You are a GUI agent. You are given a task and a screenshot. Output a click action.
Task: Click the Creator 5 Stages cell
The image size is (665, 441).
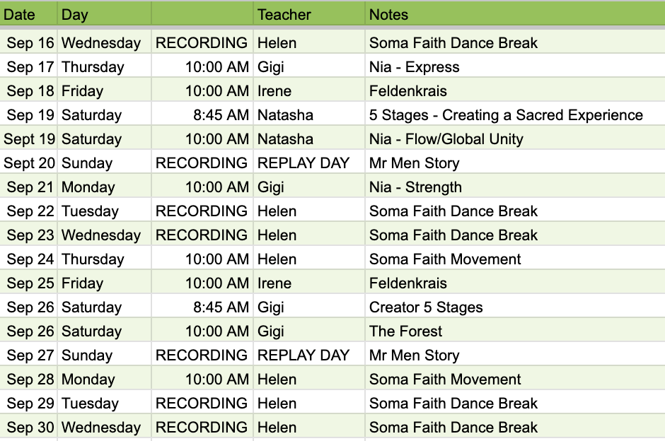coord(515,307)
